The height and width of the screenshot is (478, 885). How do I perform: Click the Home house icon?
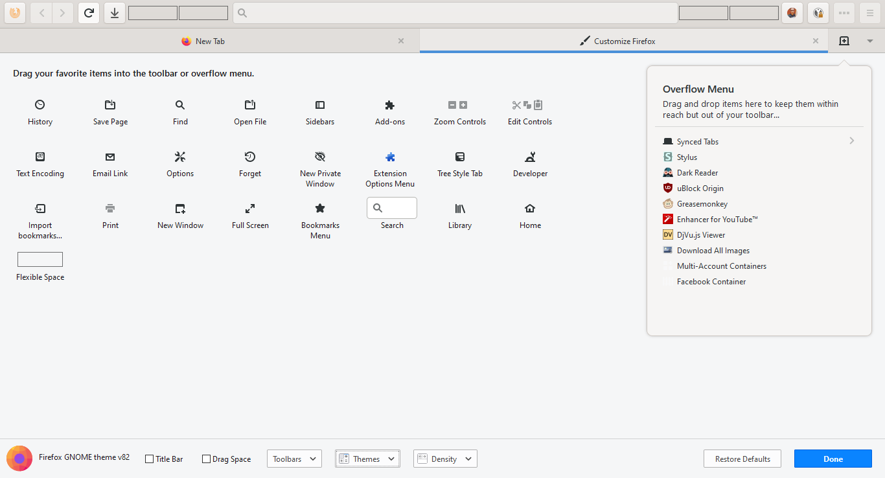[x=530, y=209]
